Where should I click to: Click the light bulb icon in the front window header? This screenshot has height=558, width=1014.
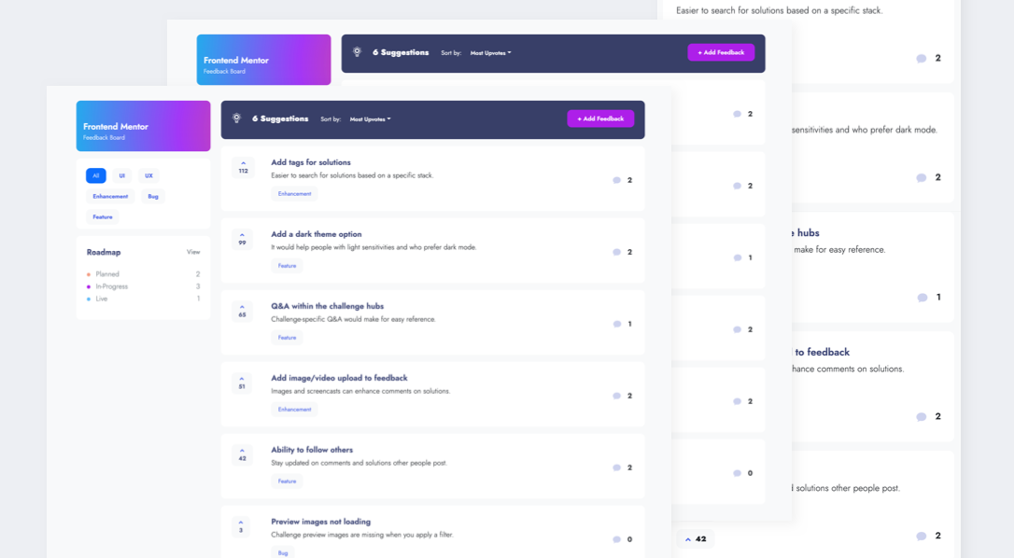[x=236, y=119]
